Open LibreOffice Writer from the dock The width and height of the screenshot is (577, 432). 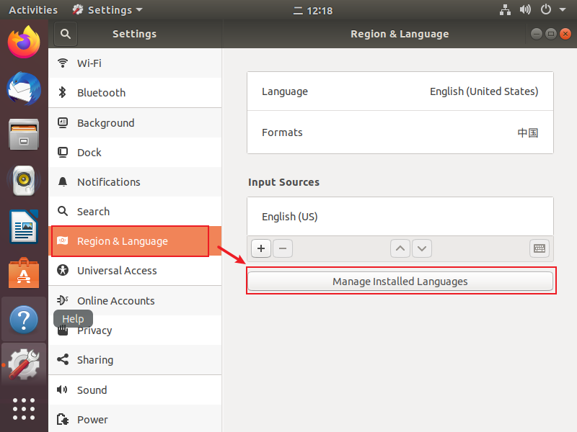pos(24,227)
